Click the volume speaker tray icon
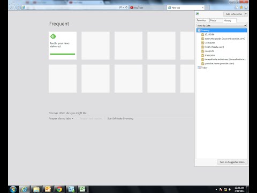This screenshot has width=257, height=193. click(230, 189)
